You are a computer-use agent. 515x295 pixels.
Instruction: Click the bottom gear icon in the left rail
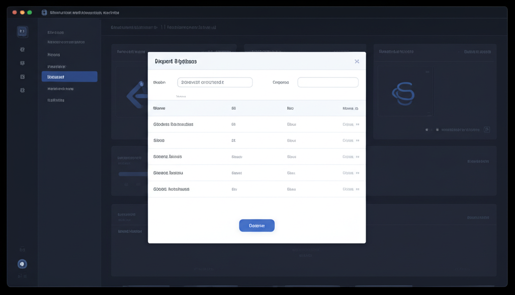coord(22,90)
